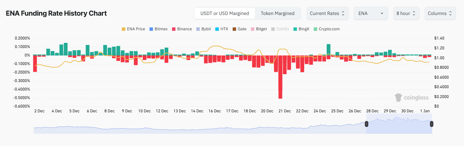
Task: Click the 21 Dec axis label
Action: click(x=285, y=111)
